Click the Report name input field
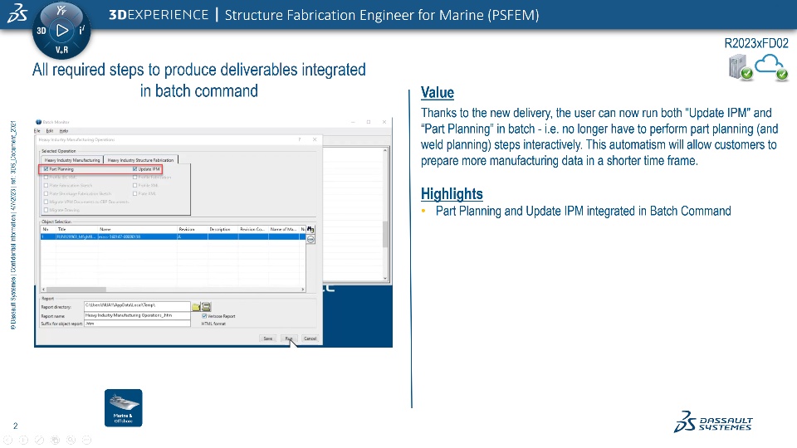 pos(137,315)
